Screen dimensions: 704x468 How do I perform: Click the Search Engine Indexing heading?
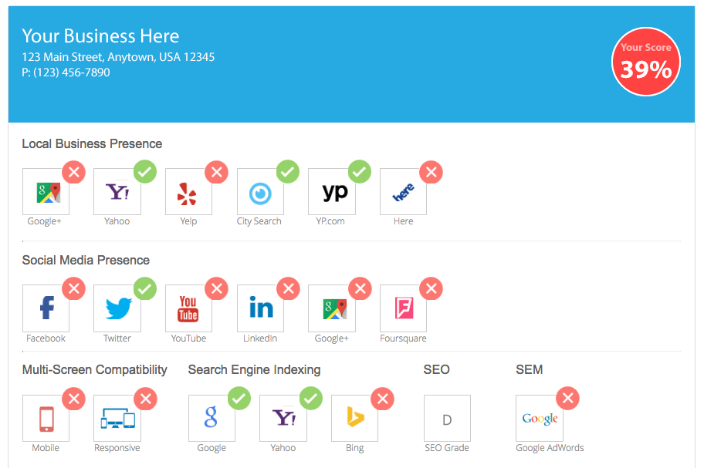[x=254, y=370]
